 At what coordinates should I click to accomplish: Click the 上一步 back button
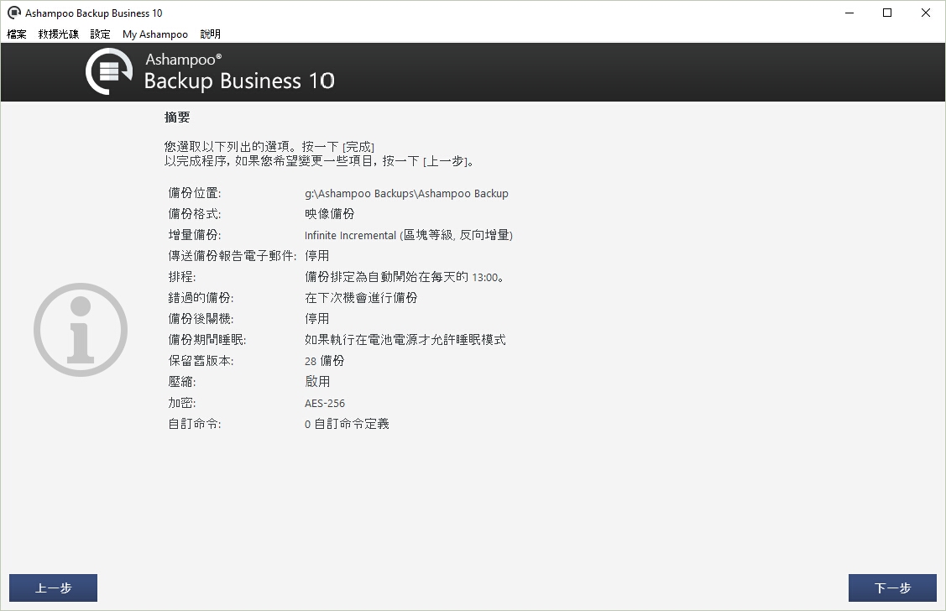pyautogui.click(x=53, y=588)
